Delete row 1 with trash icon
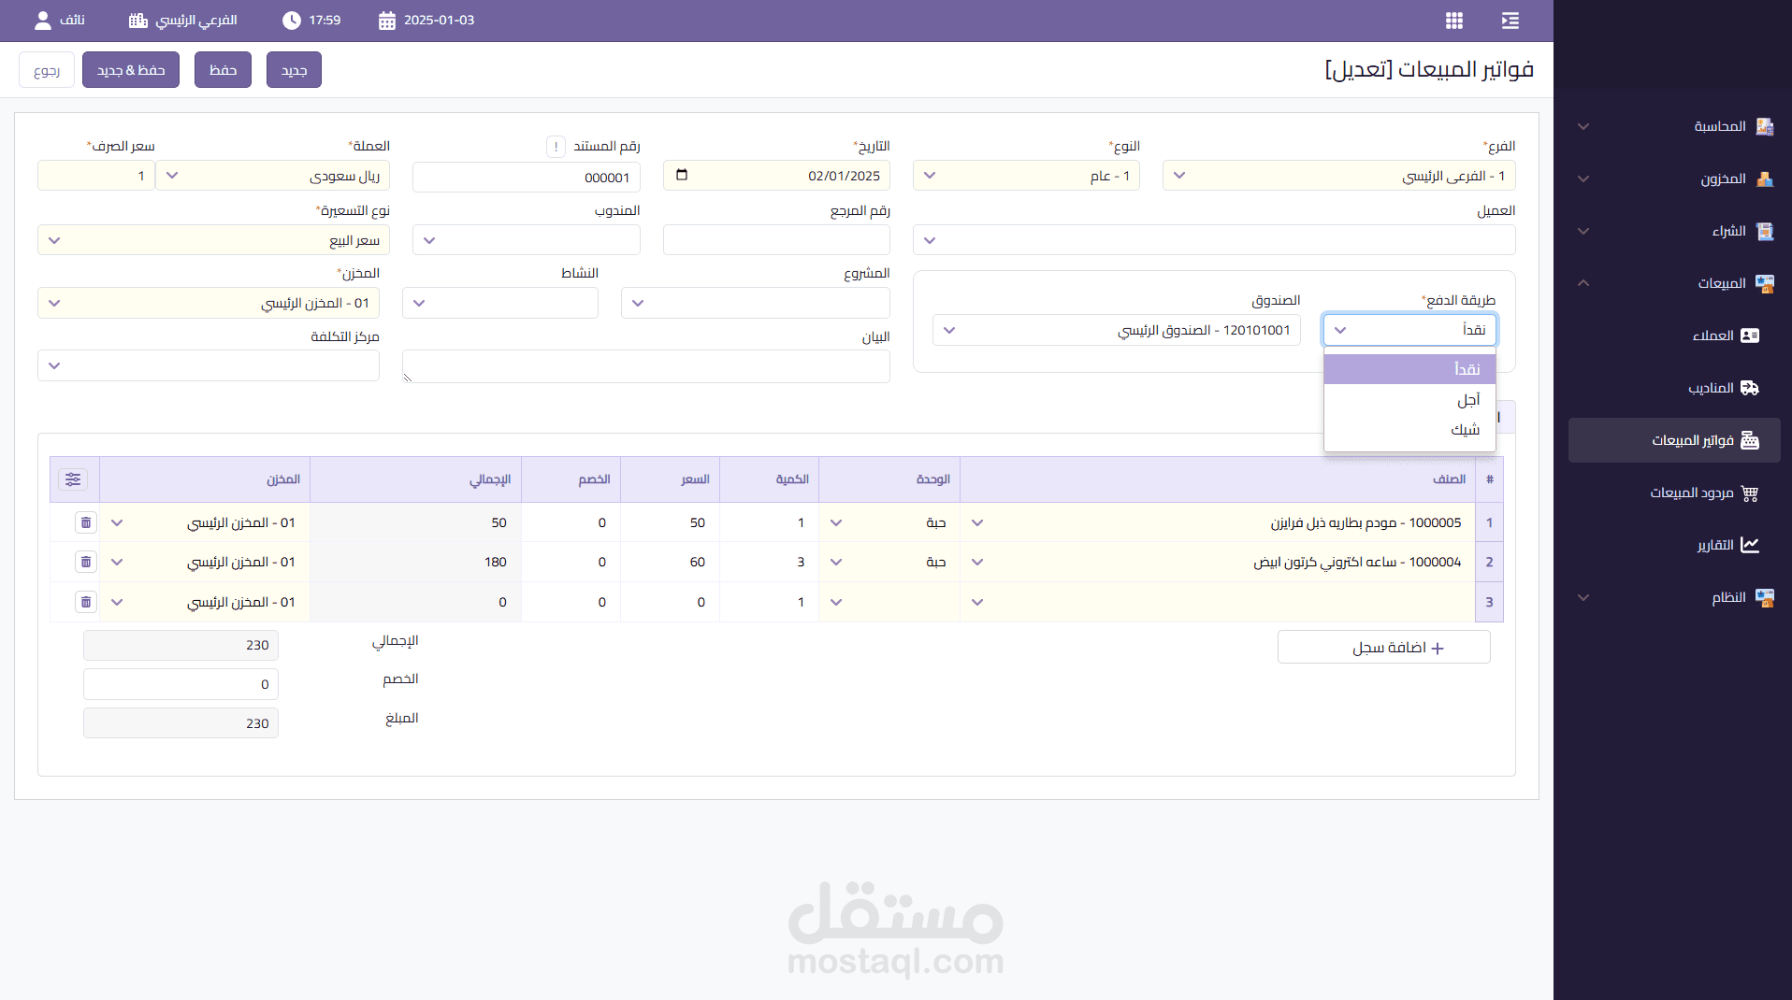Viewport: 1792px width, 1000px height. tap(86, 522)
